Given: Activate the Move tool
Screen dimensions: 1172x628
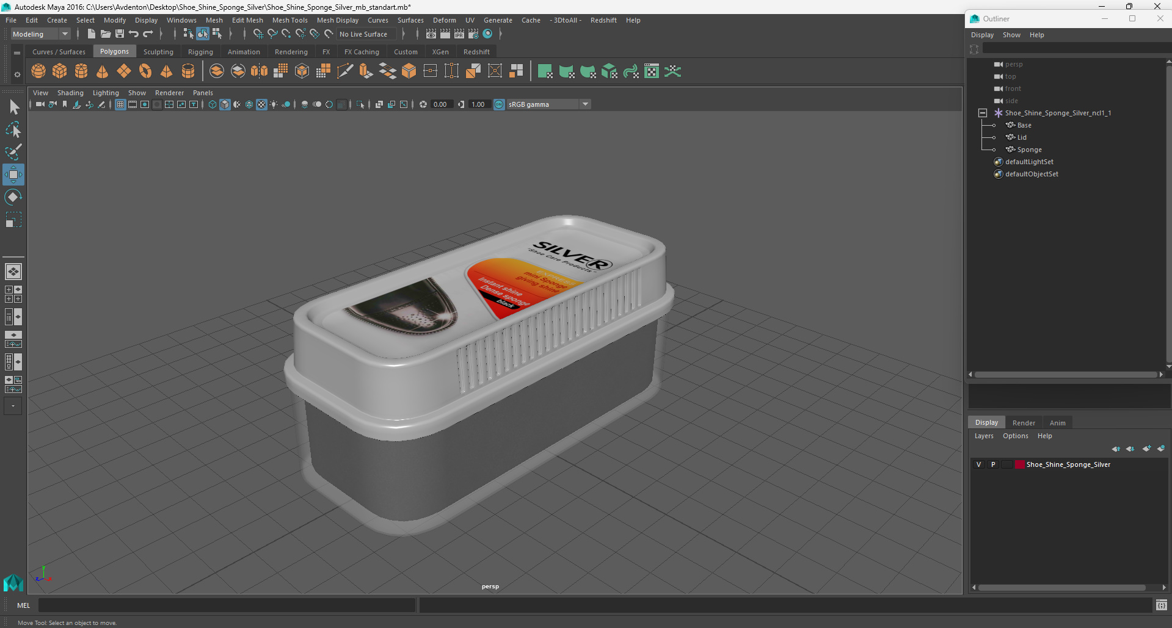Looking at the screenshot, I should [13, 175].
